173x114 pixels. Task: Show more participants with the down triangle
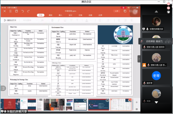(x=156, y=102)
